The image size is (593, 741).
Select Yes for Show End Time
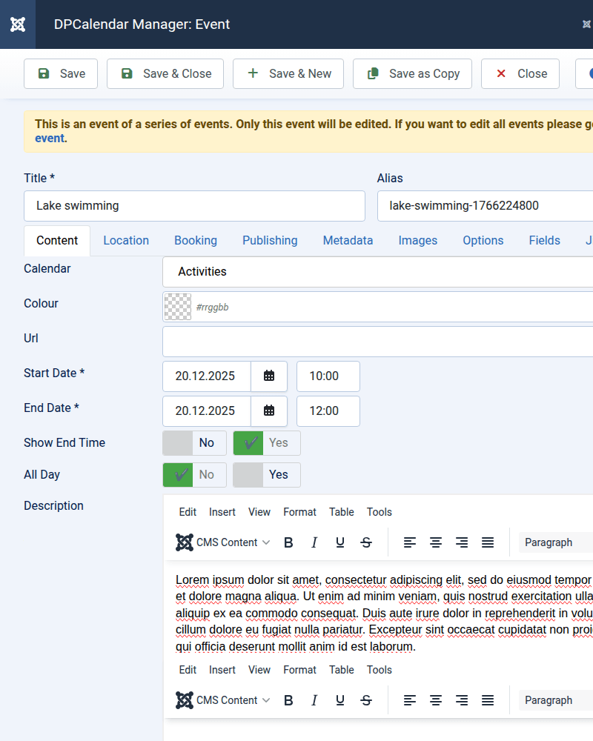tap(267, 443)
